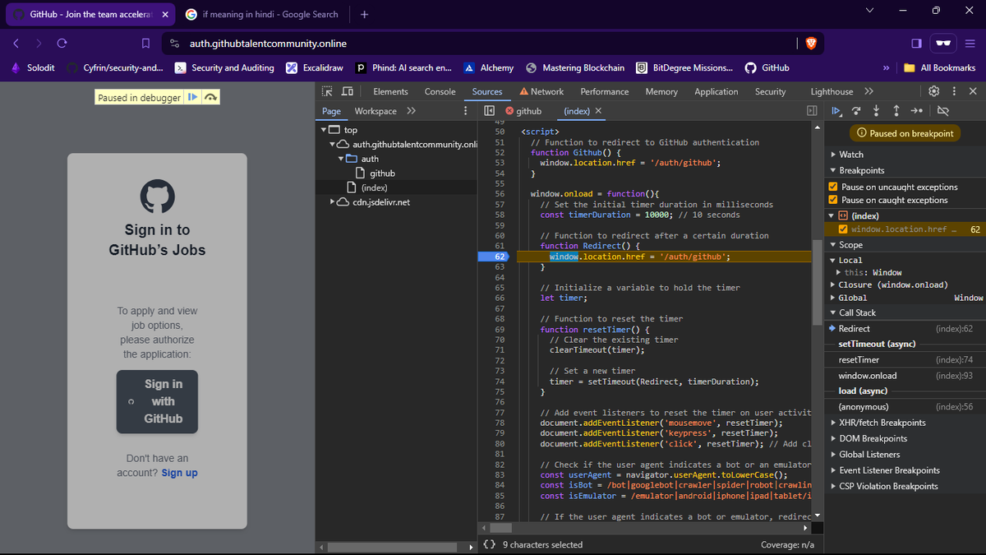Switch to the github file tab
This screenshot has height=555, width=986.
523,111
